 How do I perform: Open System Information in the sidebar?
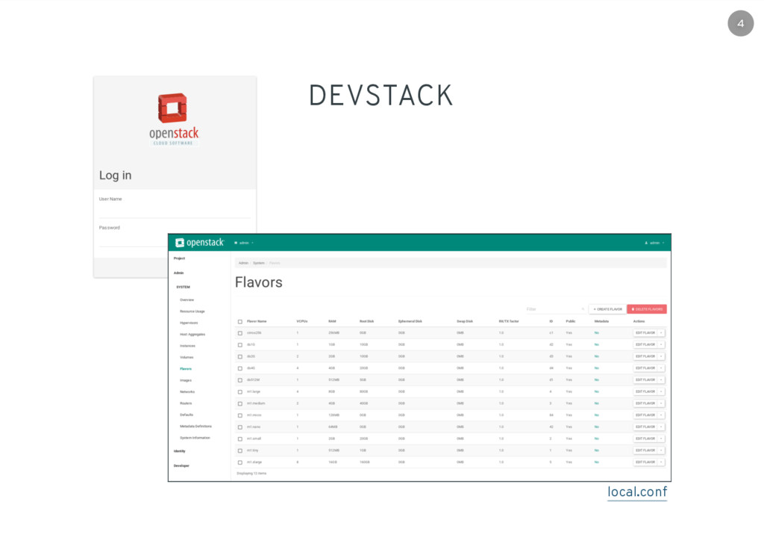(195, 438)
